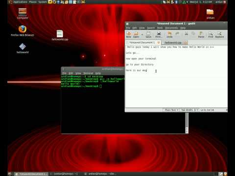Click the clock on the top panel
Screen dimensions: 235x176
[x=201, y=2]
